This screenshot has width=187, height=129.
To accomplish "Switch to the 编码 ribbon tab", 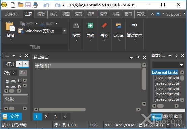I will [x=79, y=14].
